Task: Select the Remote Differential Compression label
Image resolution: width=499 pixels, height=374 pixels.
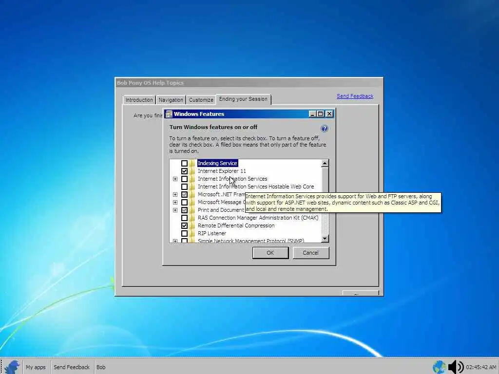Action: [x=236, y=225]
